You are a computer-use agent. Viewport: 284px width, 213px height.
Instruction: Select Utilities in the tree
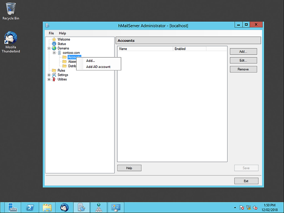click(62, 79)
